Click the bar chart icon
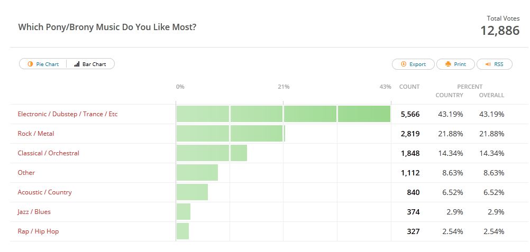Screen dimensions: 530x252 pos(77,64)
